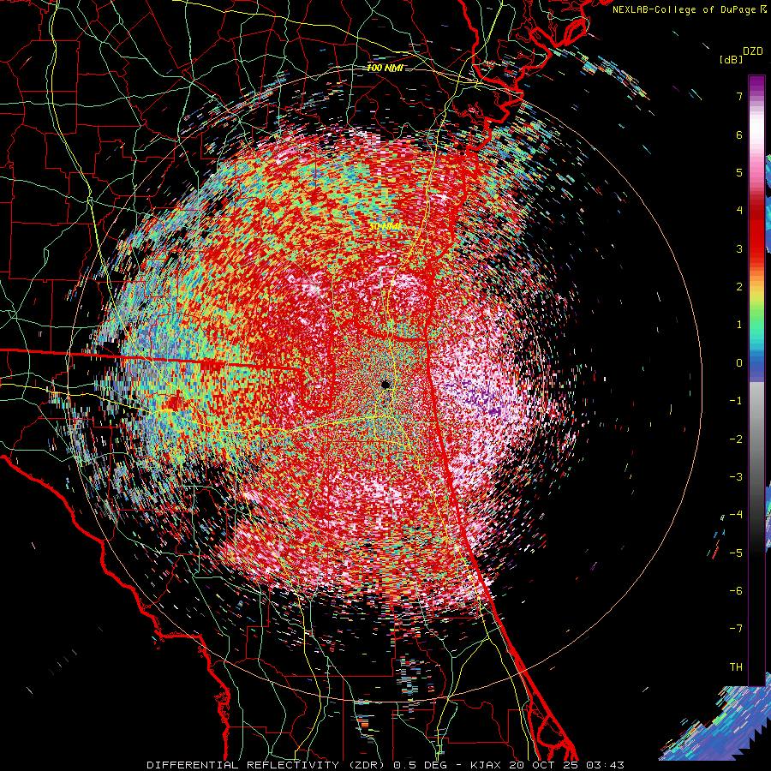
Task: Click the -2 value on the color scale
Action: [736, 439]
